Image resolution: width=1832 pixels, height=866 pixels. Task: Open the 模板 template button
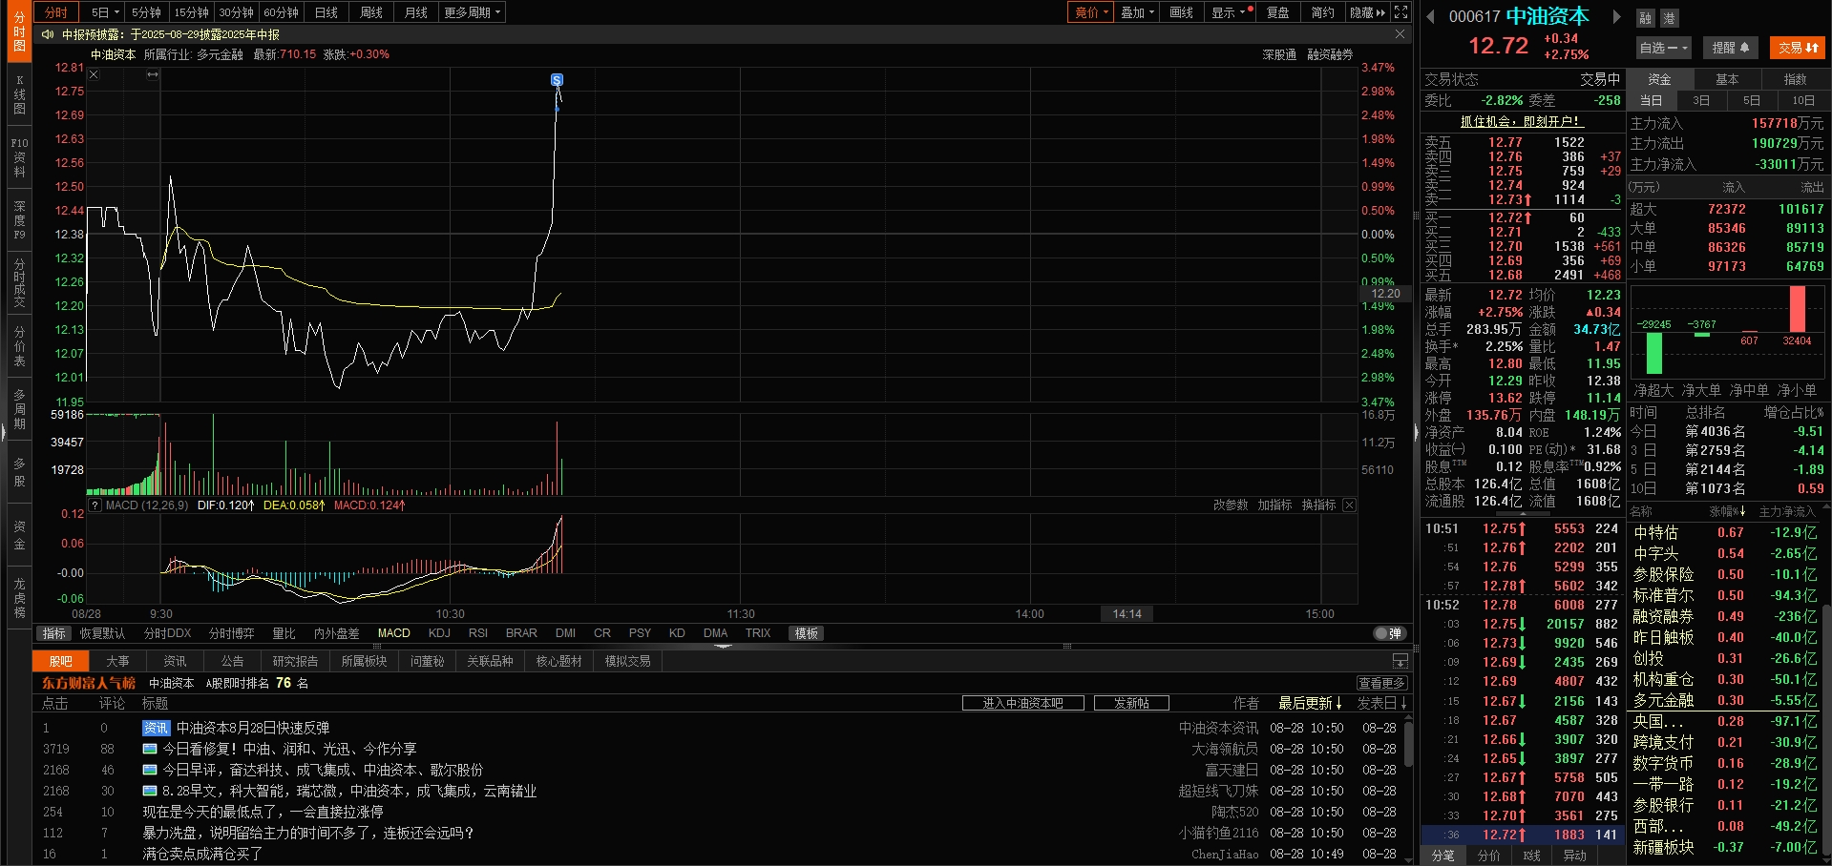(x=807, y=633)
